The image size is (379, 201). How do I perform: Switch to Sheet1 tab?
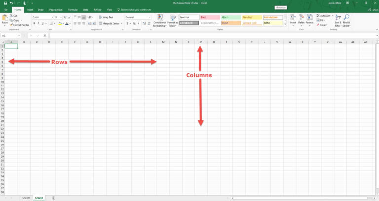[26, 198]
